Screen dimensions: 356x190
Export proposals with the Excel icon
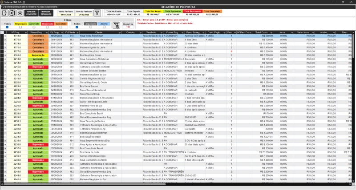(12, 13)
